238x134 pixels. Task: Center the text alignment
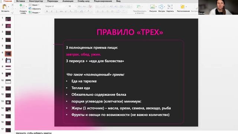click(103, 12)
